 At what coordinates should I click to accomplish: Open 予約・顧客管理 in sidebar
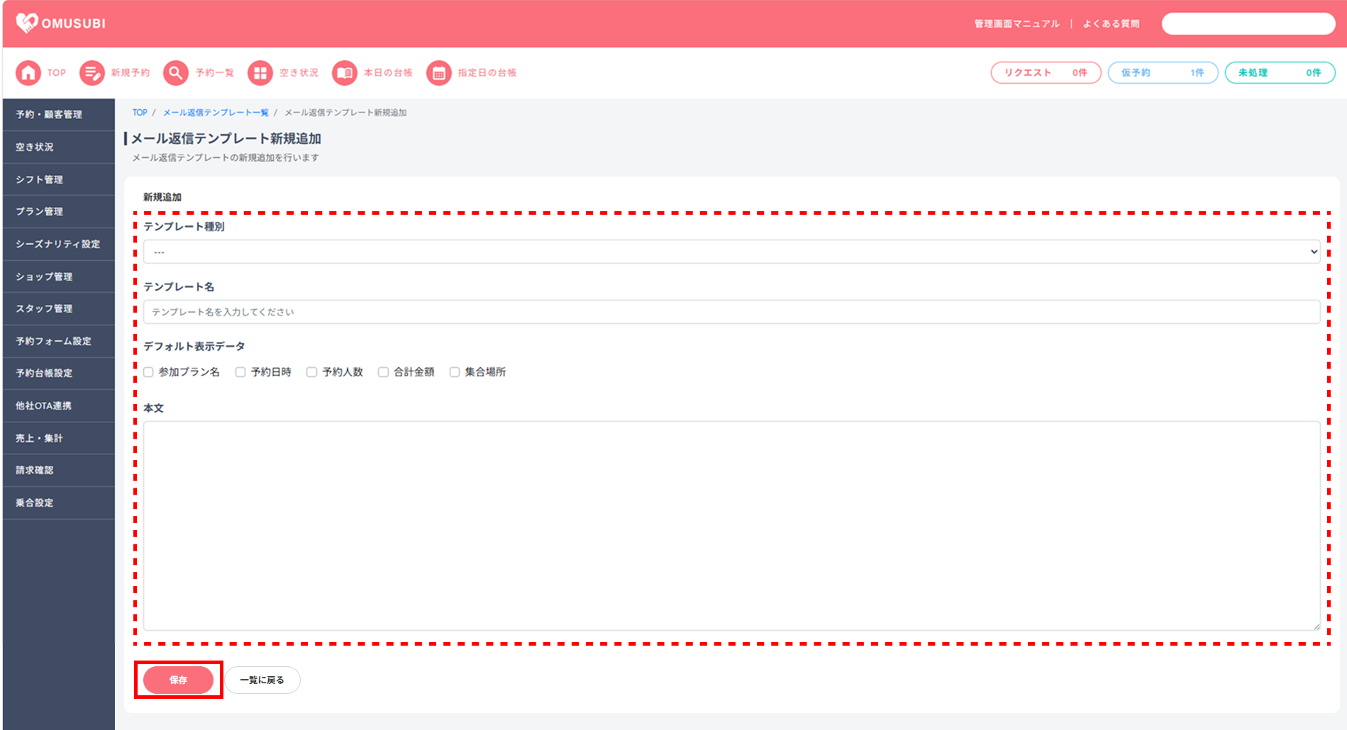pyautogui.click(x=59, y=114)
